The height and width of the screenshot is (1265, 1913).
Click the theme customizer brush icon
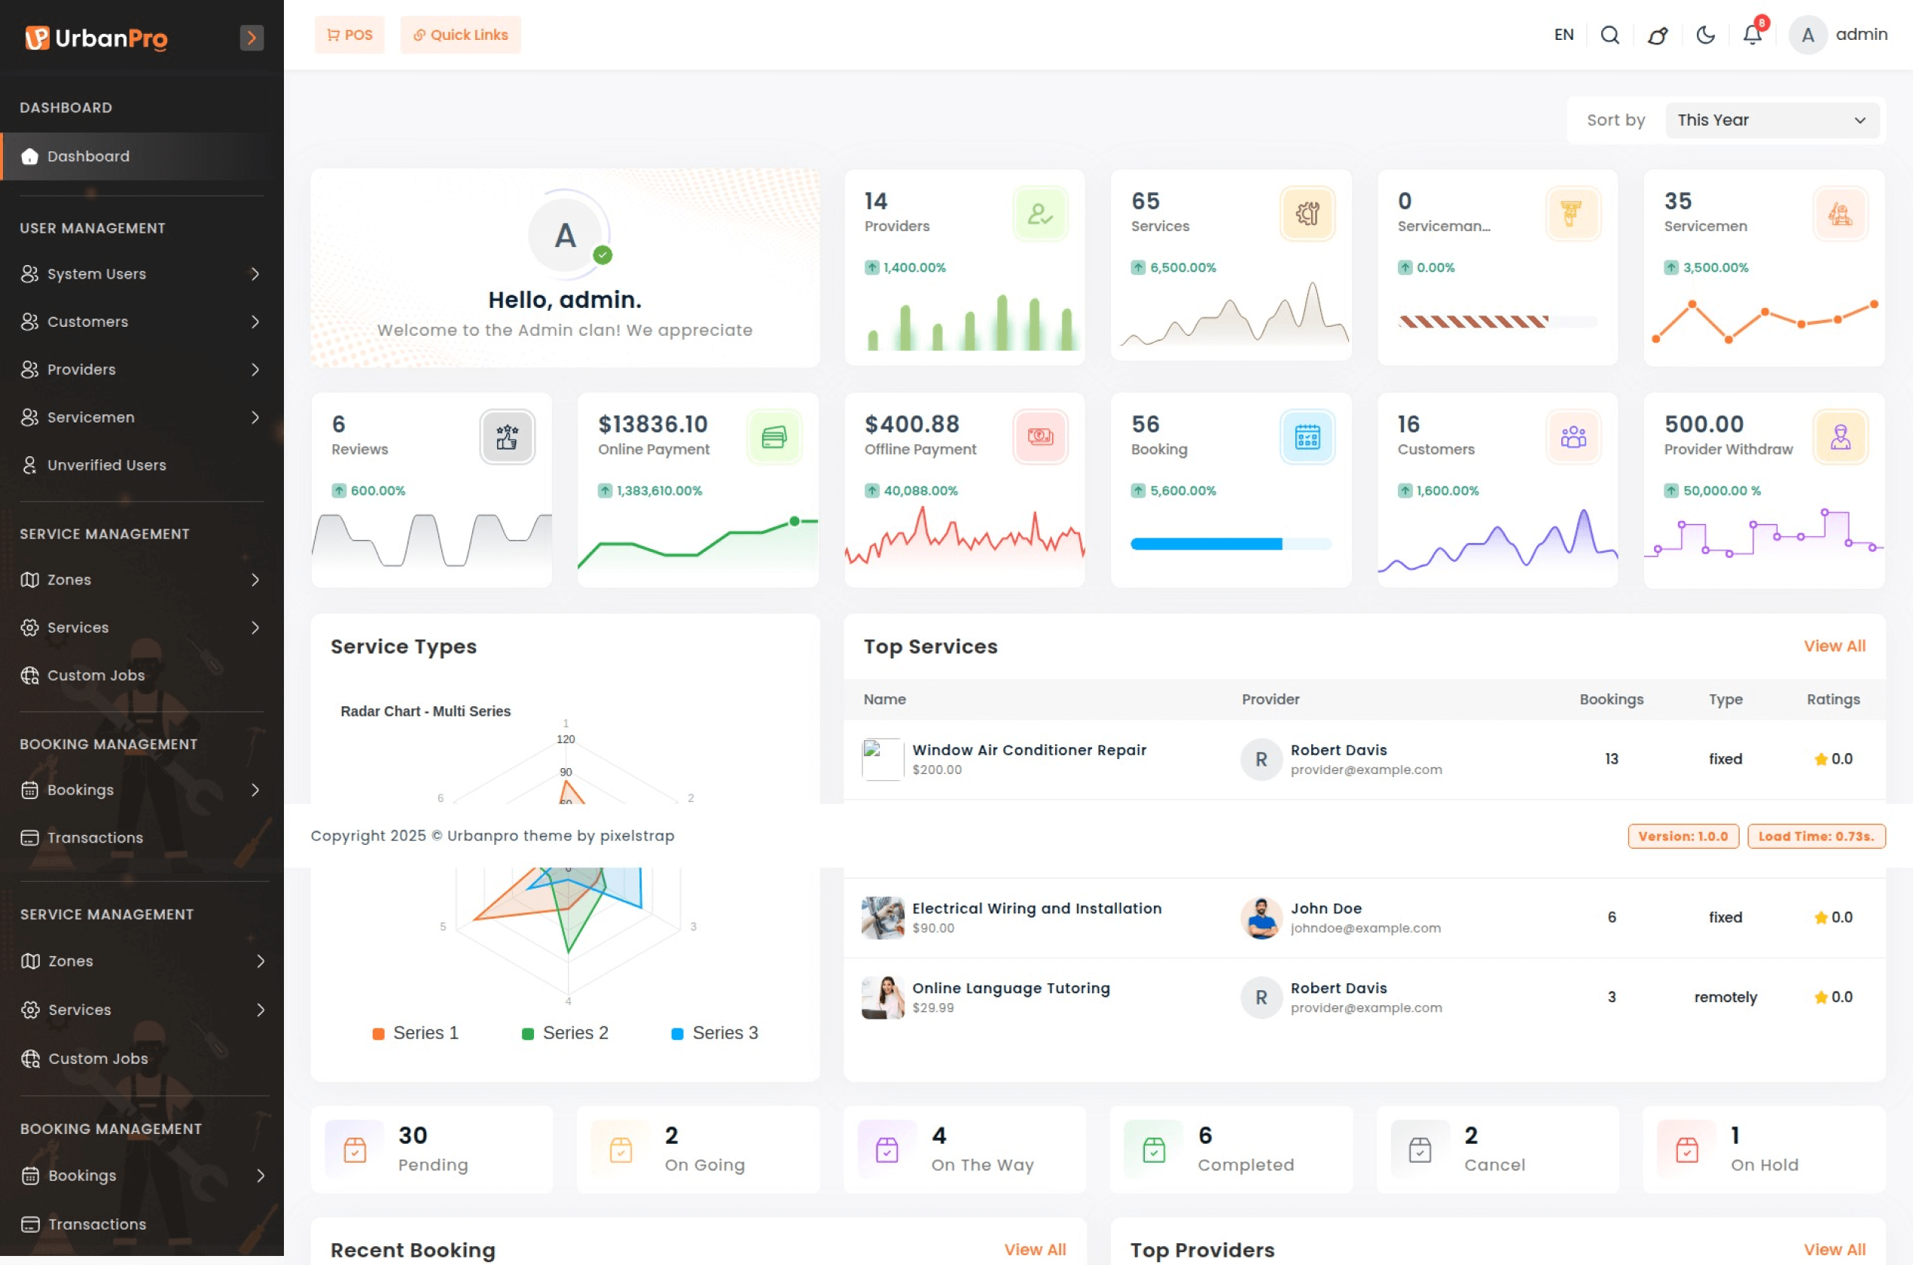[x=1657, y=35]
